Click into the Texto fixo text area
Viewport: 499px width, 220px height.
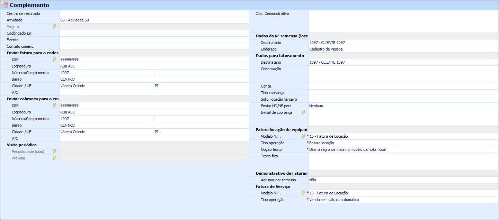tap(404, 161)
